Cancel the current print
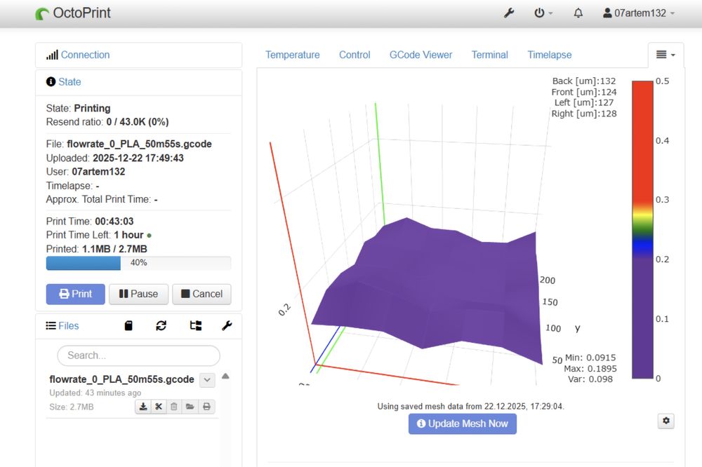 click(x=201, y=294)
